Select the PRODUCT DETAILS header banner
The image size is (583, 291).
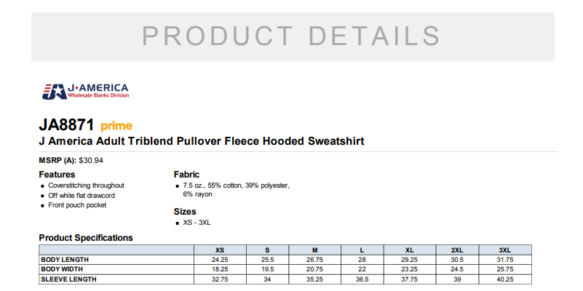tap(291, 36)
